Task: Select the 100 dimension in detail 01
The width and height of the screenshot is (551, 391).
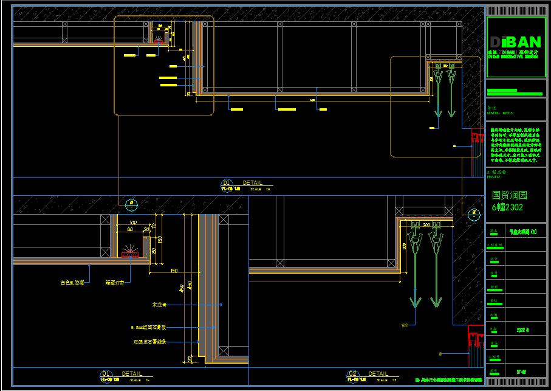Action: [x=133, y=223]
